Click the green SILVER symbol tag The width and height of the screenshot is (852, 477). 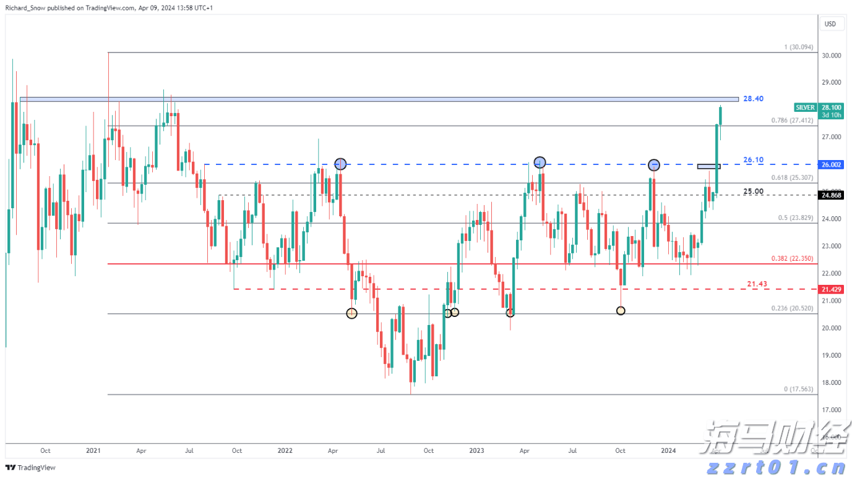[804, 107]
